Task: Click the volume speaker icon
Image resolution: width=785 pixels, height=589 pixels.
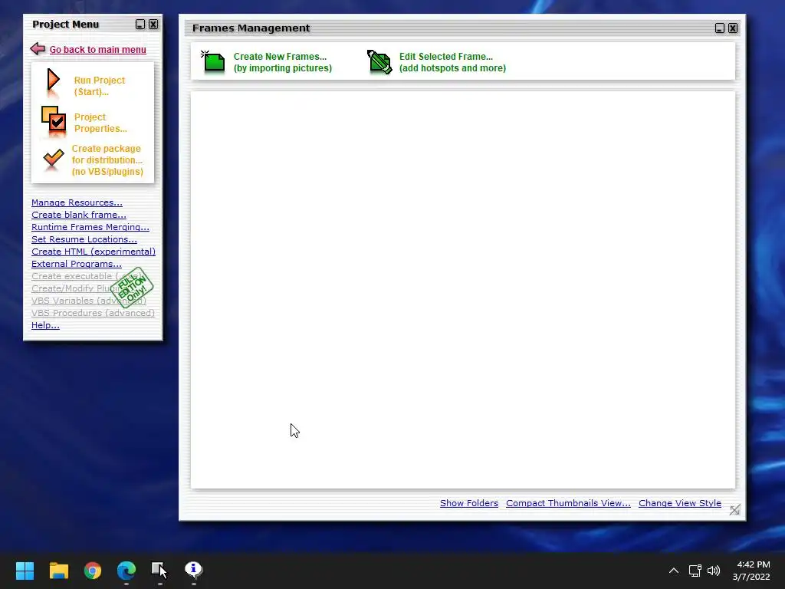Action: click(714, 571)
